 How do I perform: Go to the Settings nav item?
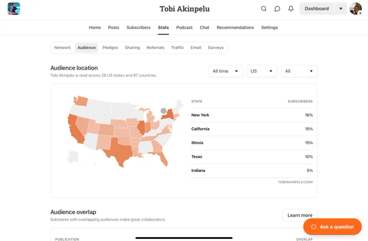pyautogui.click(x=270, y=28)
